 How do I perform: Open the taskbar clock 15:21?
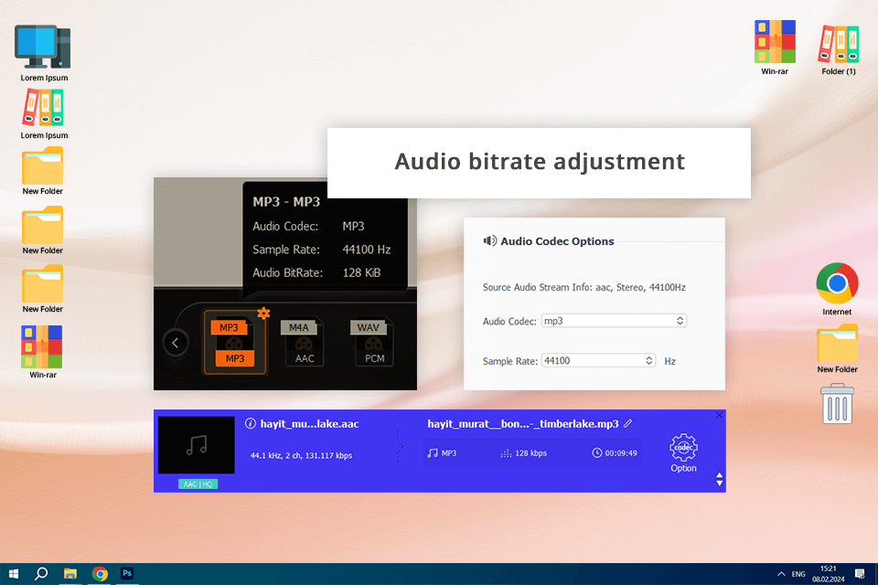(829, 574)
